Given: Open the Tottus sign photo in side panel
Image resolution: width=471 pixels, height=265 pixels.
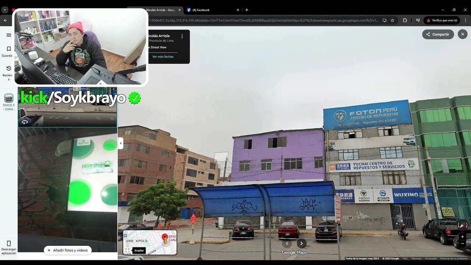Looking at the screenshot, I should coord(68,190).
